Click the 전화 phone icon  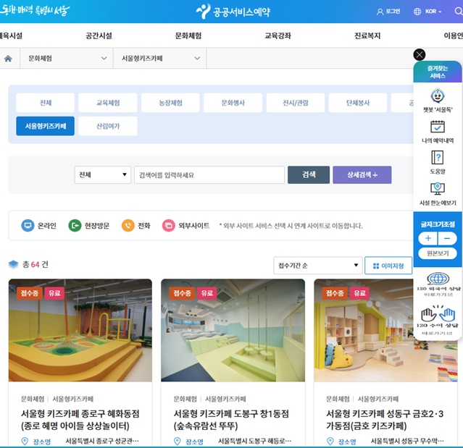tap(128, 226)
